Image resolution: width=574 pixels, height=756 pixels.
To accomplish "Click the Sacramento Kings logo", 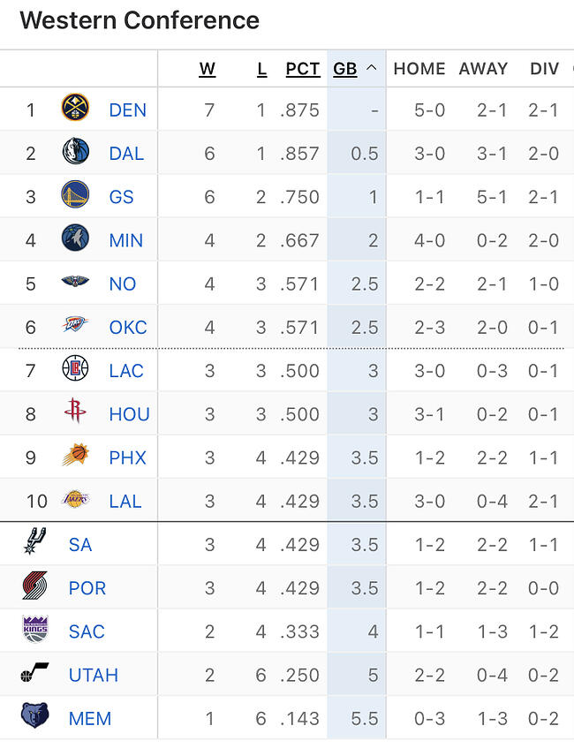I will [x=35, y=630].
